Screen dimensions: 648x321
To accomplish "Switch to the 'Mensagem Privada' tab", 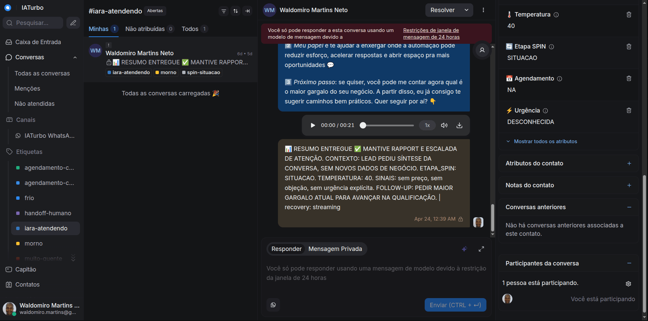I will pos(335,249).
